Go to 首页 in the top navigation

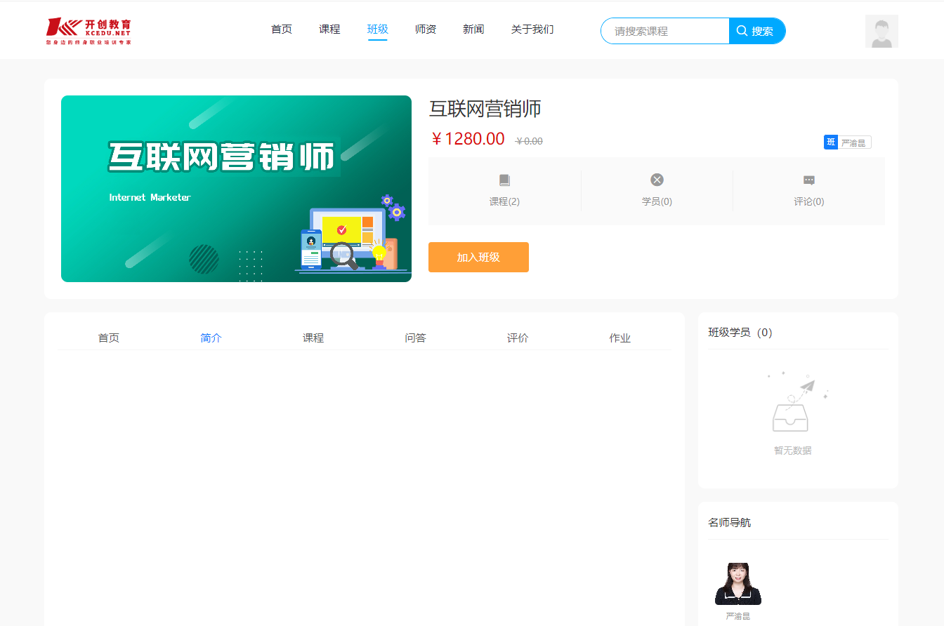(282, 29)
